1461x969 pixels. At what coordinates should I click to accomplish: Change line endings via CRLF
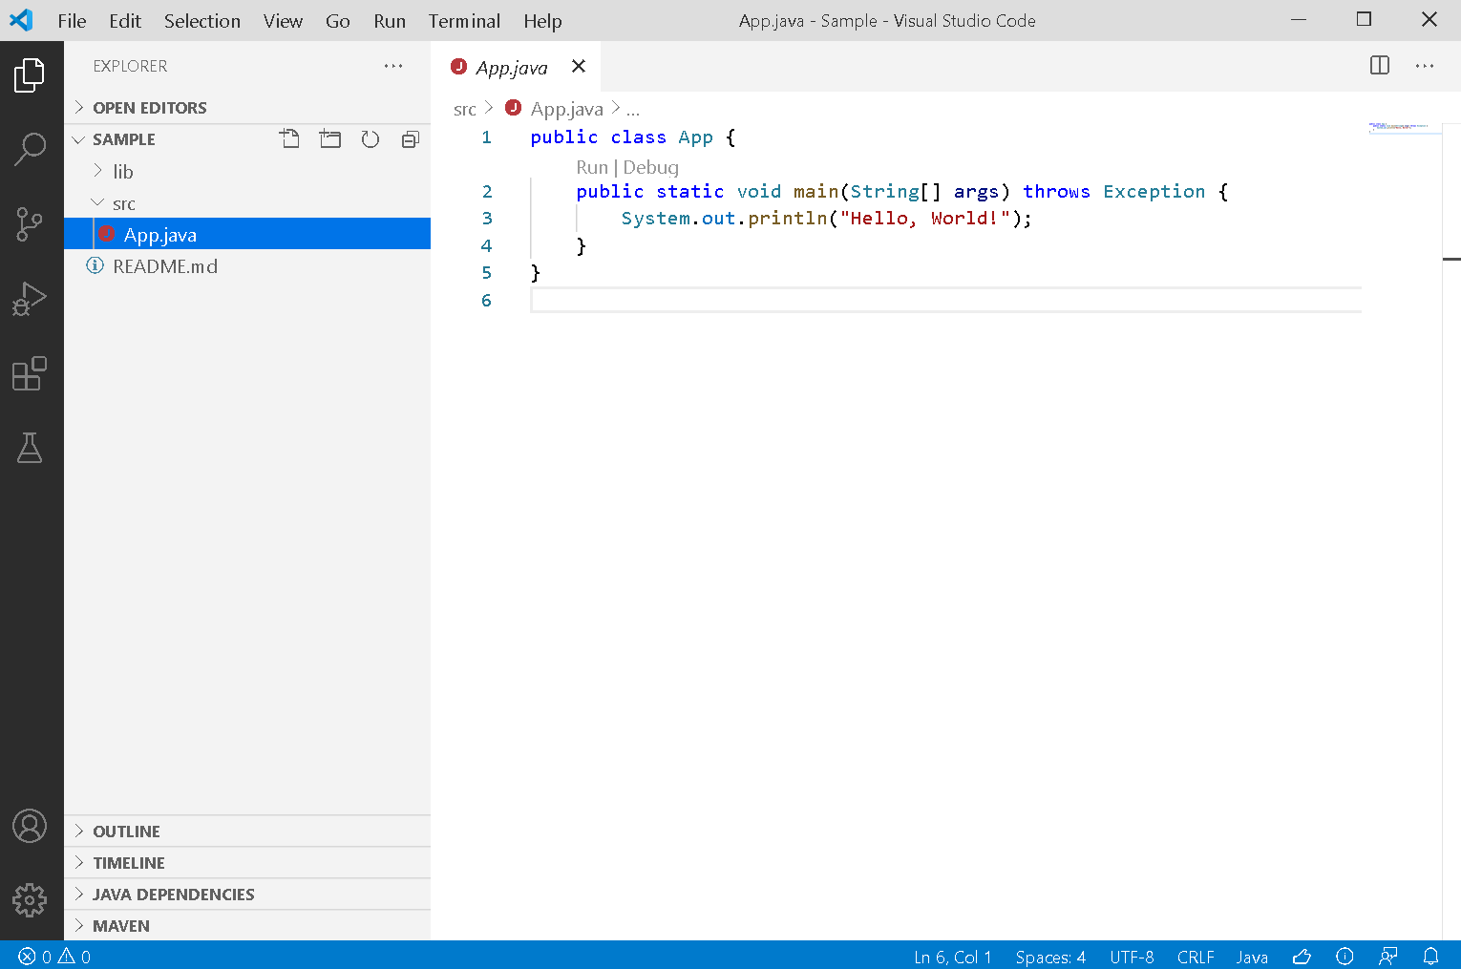point(1196,957)
